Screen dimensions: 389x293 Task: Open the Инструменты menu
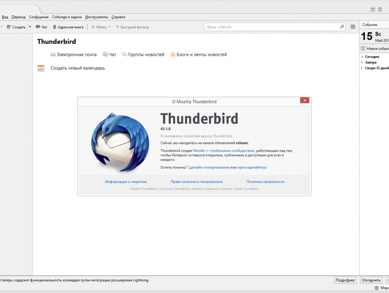pos(97,17)
